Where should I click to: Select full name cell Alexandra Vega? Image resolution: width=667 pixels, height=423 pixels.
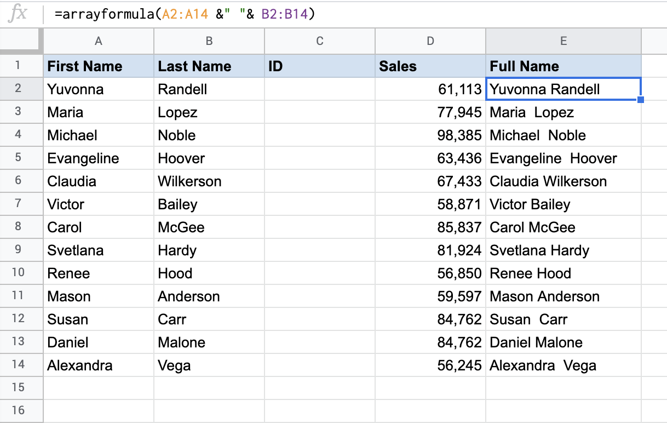click(x=563, y=365)
